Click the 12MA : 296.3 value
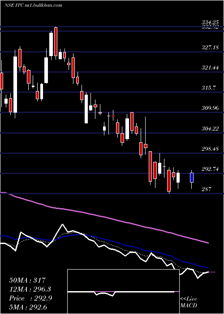 tap(30, 289)
